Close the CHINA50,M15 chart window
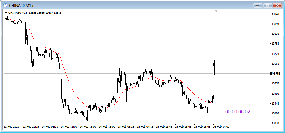Image resolution: width=285 pixels, height=133 pixels. click(277, 5)
